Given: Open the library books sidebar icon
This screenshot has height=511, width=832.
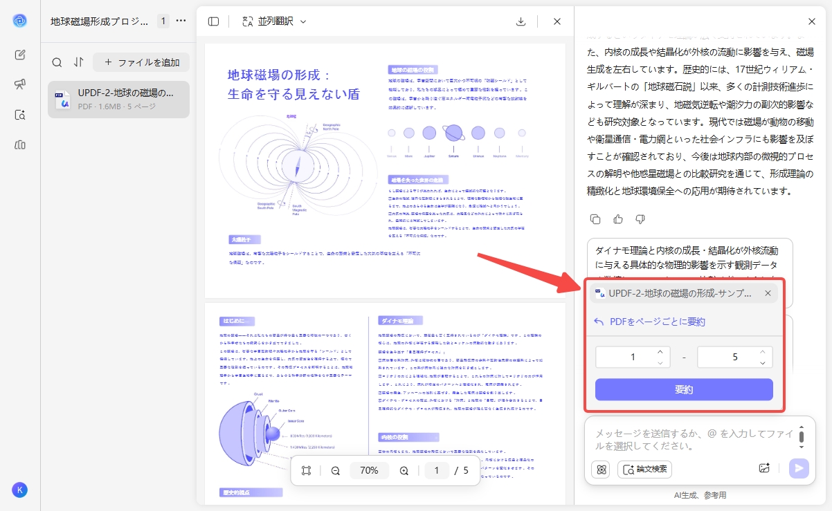Looking at the screenshot, I should [20, 145].
